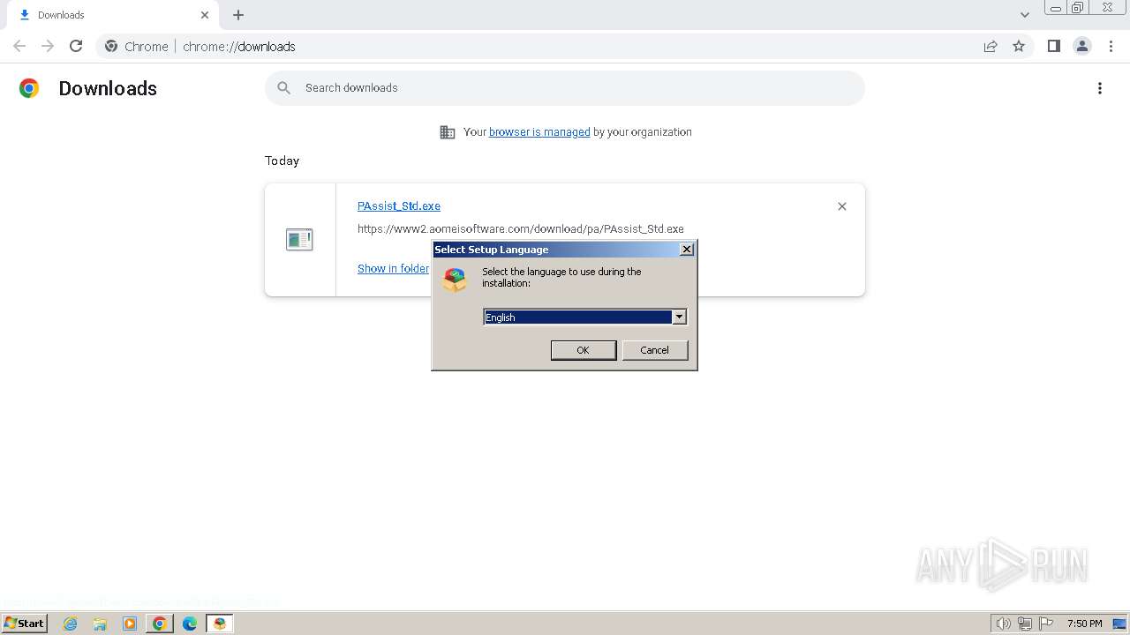Click Show in folder link
The height and width of the screenshot is (635, 1130).
(x=393, y=268)
